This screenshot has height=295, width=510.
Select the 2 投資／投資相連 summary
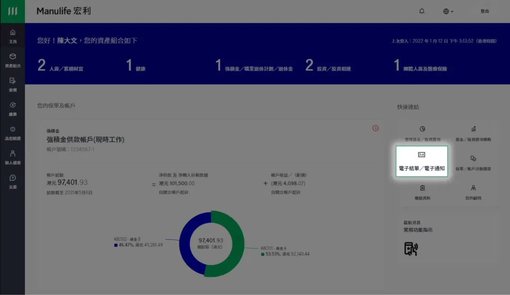pyautogui.click(x=328, y=65)
